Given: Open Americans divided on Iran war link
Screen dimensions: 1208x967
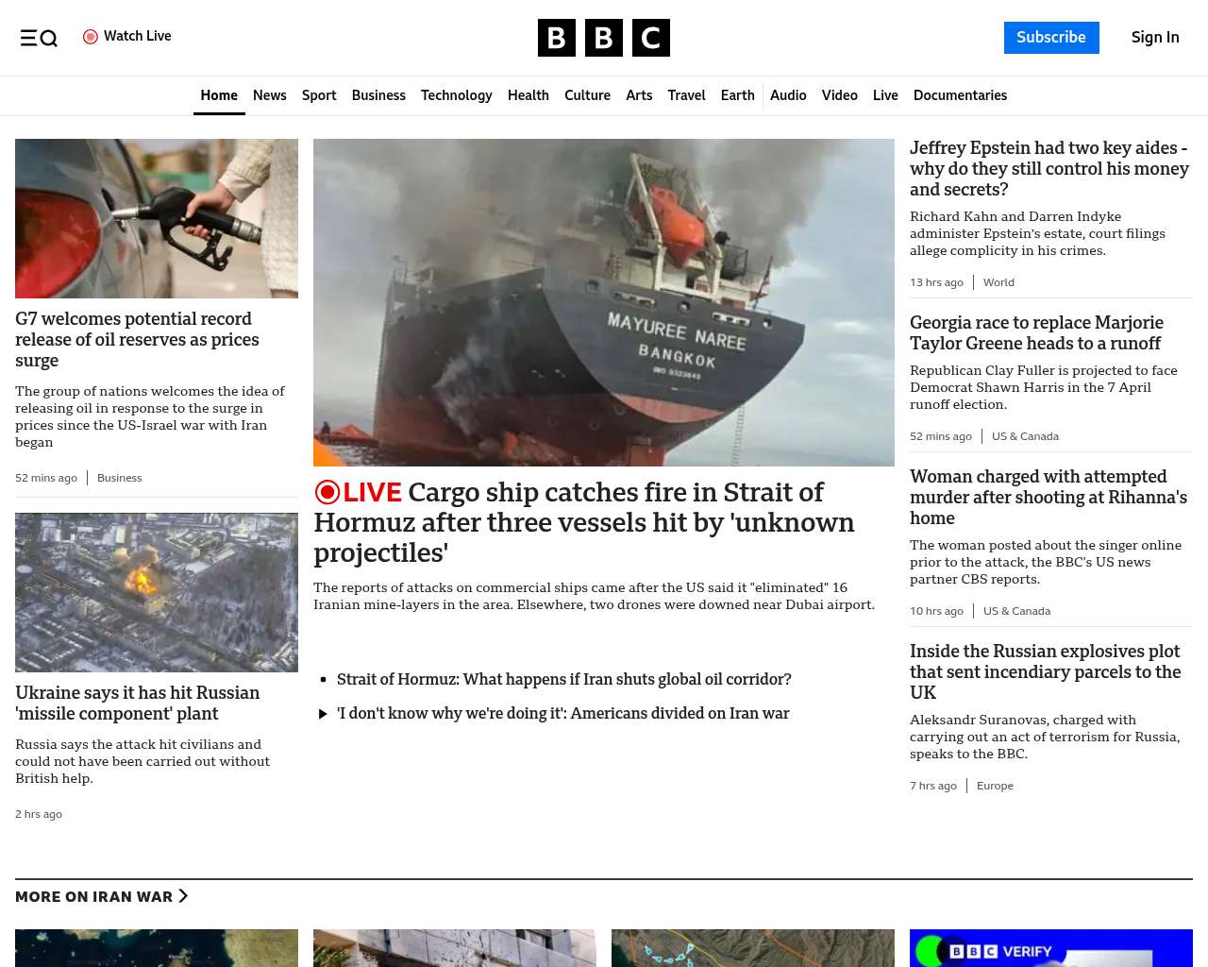Looking at the screenshot, I should 563,713.
